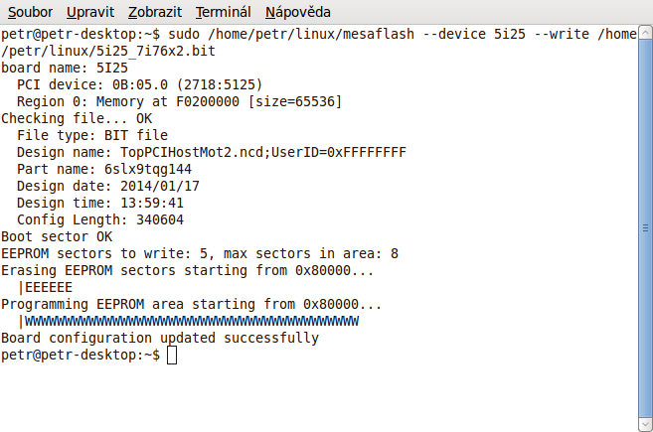The width and height of the screenshot is (653, 432).
Task: Open the Terminál menu
Action: [223, 13]
